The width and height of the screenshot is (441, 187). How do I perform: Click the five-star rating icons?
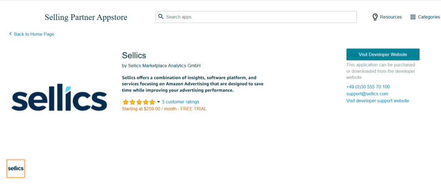(x=139, y=102)
